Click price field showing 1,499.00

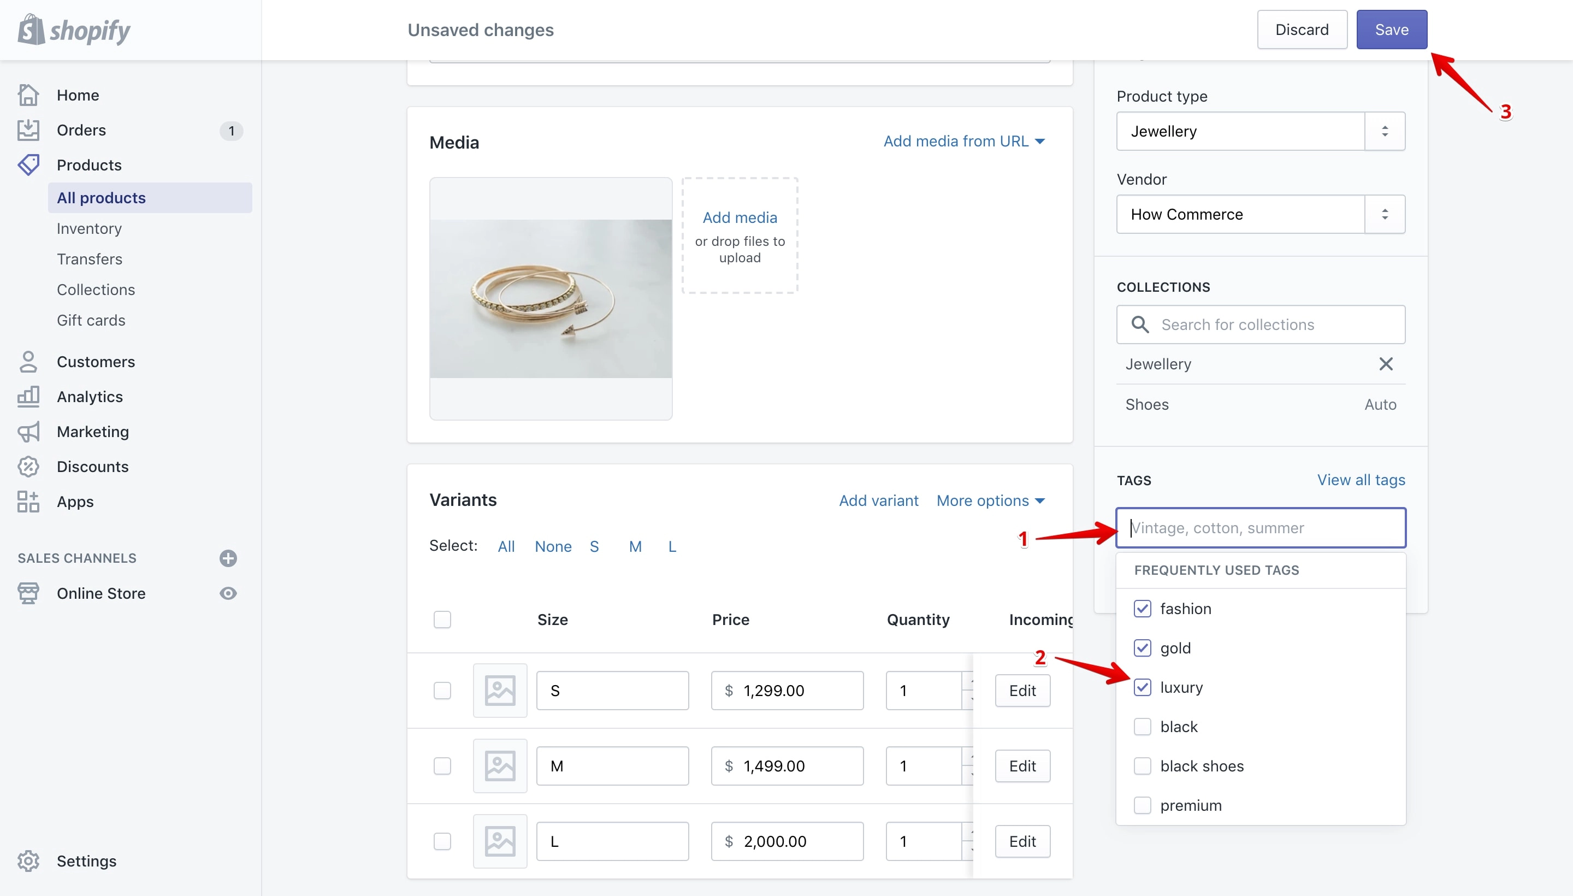click(x=788, y=766)
